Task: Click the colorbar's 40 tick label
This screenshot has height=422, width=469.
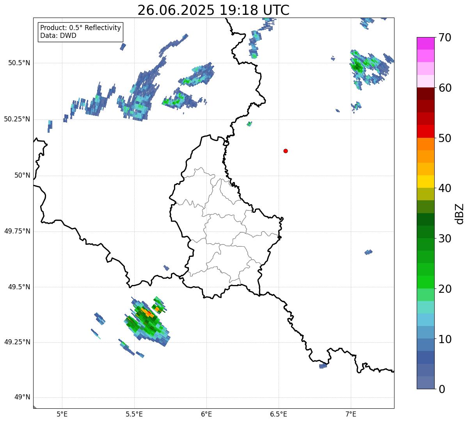Action: (x=445, y=188)
